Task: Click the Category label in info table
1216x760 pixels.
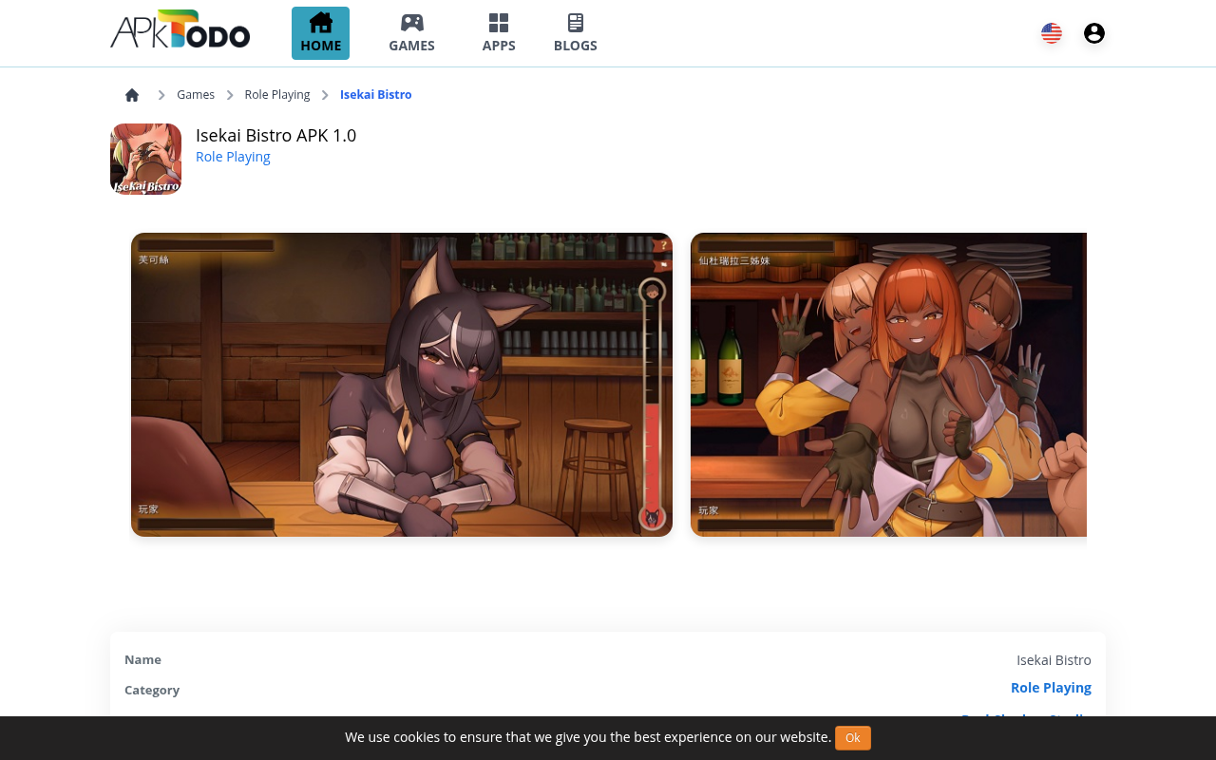Action: click(x=152, y=691)
